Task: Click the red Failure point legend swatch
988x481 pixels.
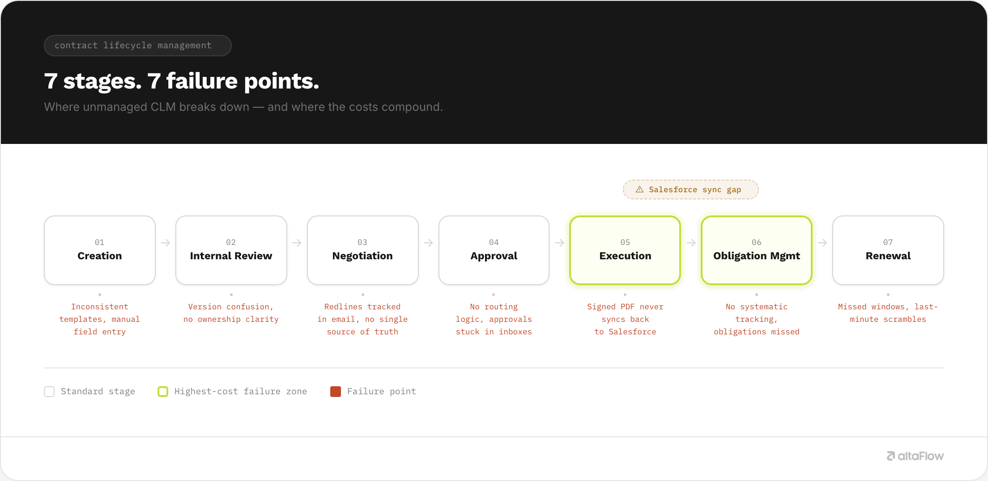Action: [336, 392]
